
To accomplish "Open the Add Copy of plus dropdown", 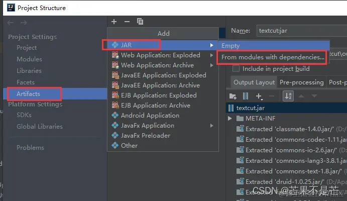I will [x=259, y=96].
